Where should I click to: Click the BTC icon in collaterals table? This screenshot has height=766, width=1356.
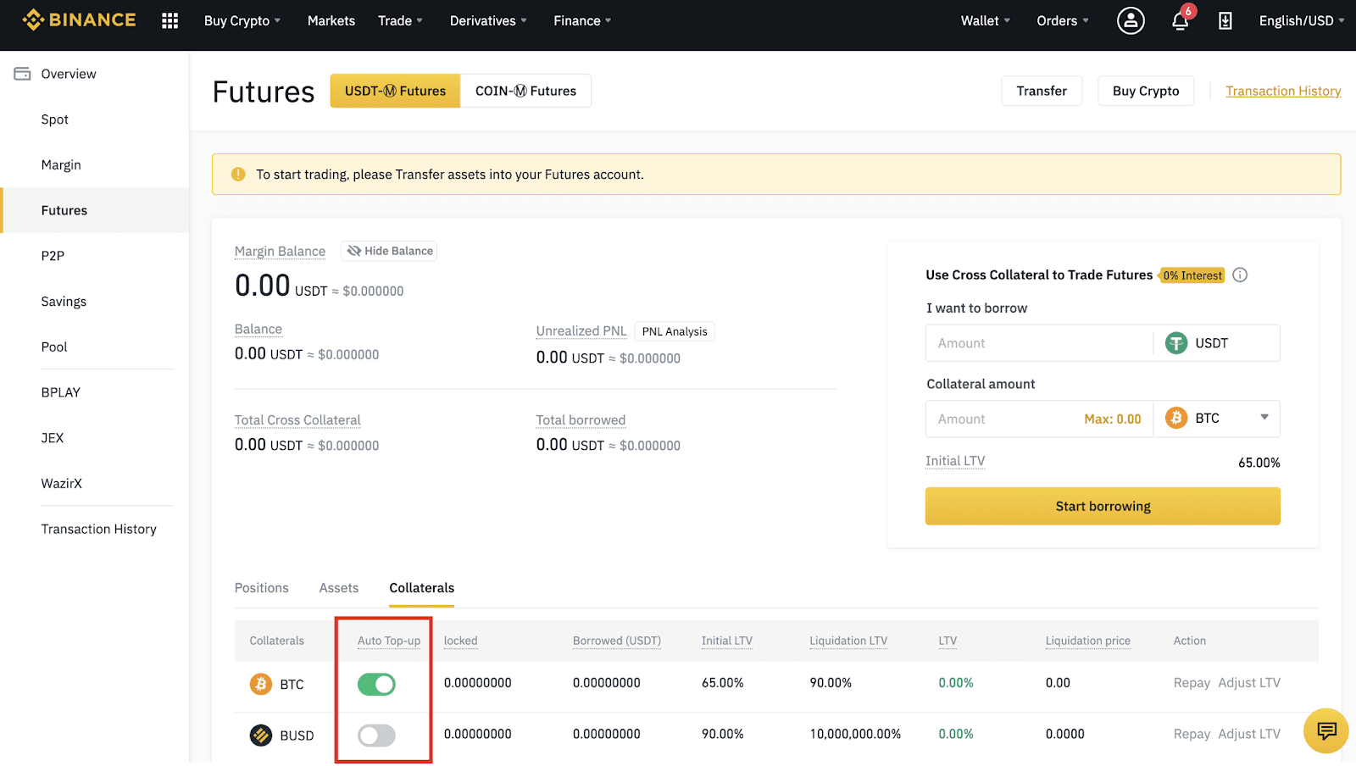tap(261, 684)
